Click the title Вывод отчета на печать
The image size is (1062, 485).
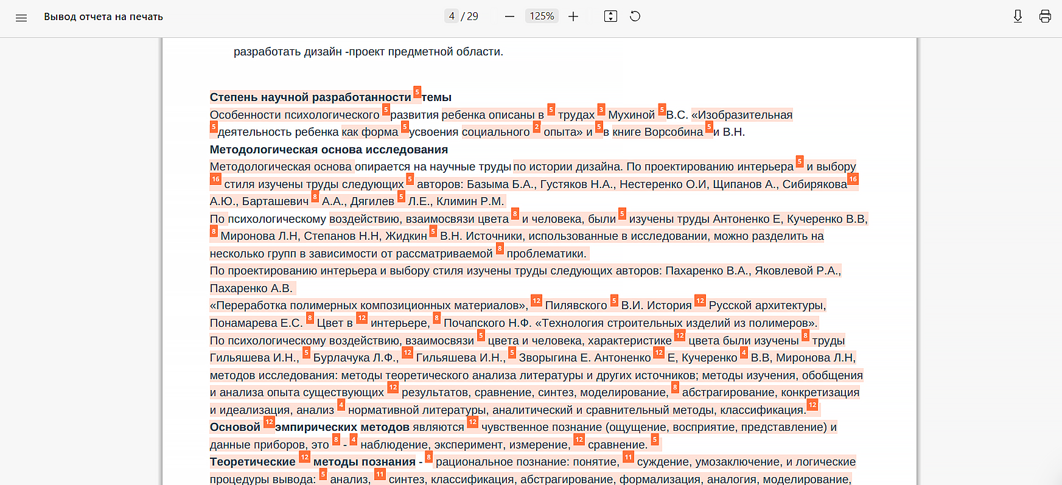click(x=103, y=16)
